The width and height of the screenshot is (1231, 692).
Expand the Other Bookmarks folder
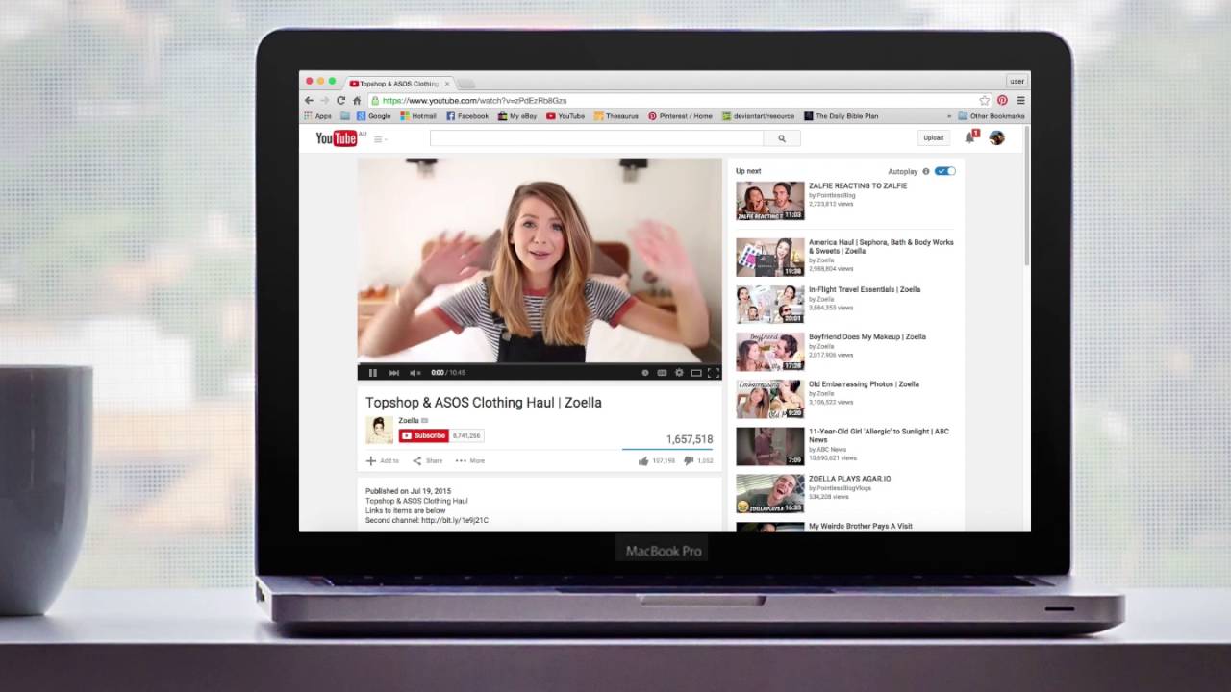(992, 116)
